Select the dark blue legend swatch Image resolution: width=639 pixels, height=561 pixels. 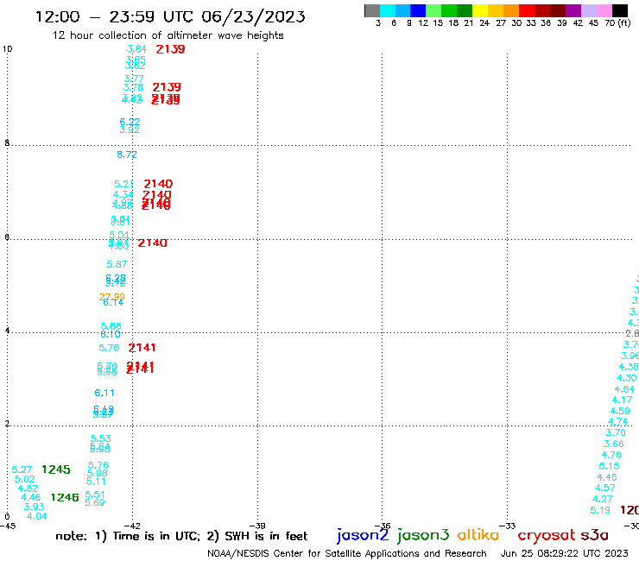418,10
